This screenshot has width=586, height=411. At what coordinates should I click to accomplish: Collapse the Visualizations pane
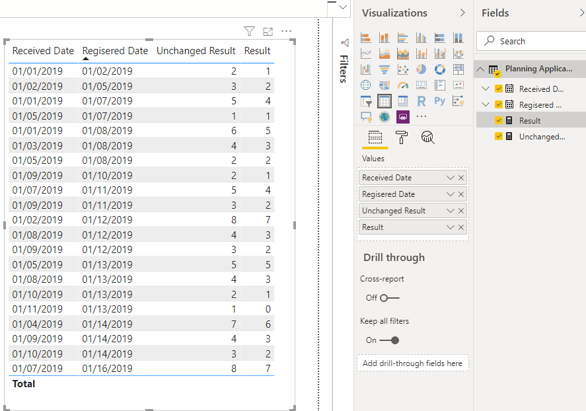(x=462, y=13)
